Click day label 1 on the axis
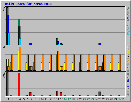The image size is (131, 102). pos(8,99)
